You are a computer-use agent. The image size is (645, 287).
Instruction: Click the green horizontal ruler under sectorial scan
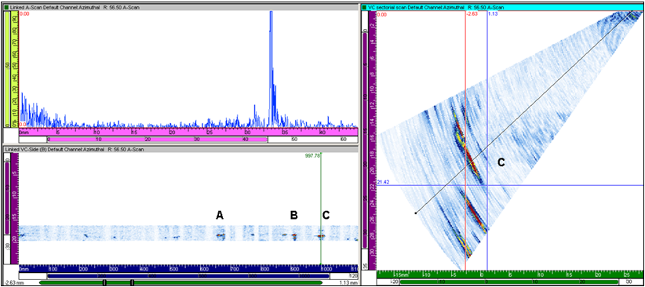click(510, 274)
